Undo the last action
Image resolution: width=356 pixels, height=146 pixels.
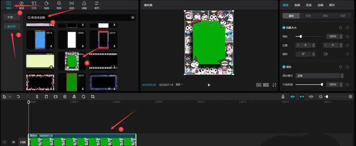pyautogui.click(x=18, y=97)
